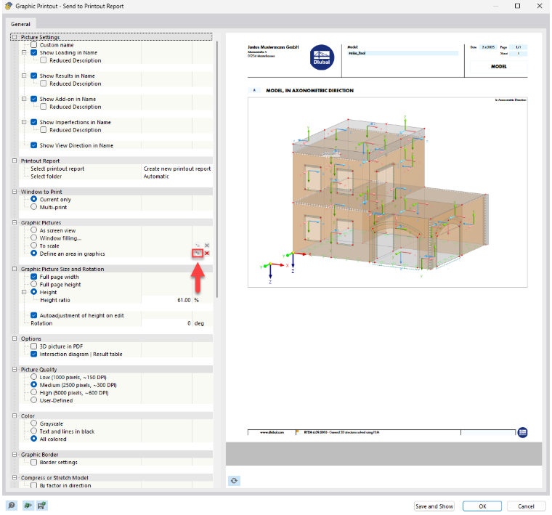Click the 3D building model preview image
Image resolution: width=552 pixels, height=515 pixels.
pos(387,192)
